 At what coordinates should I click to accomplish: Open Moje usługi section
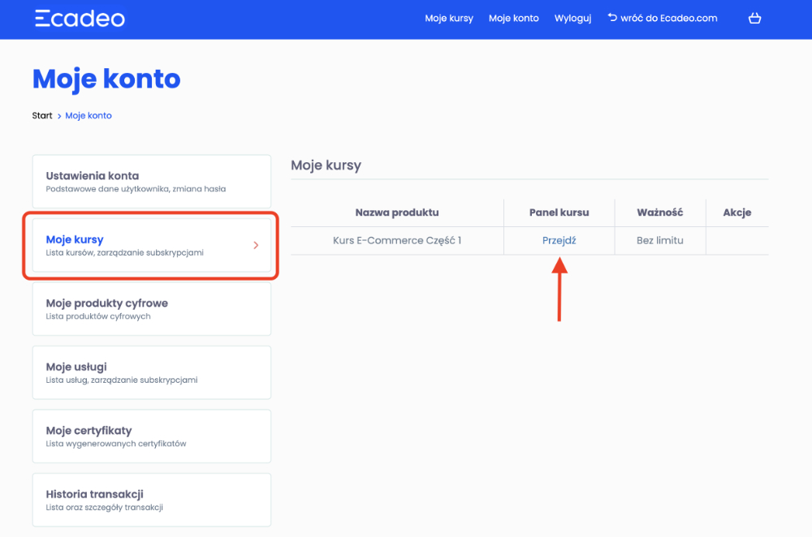[151, 372]
